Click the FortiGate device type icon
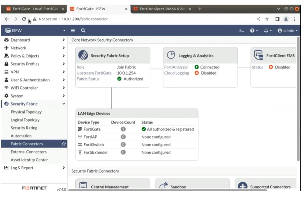 80,129
